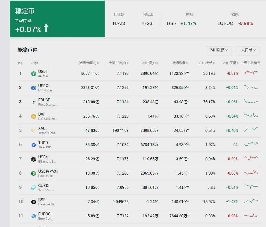View GUSD 7-day trend sparkline

[x=251, y=186]
